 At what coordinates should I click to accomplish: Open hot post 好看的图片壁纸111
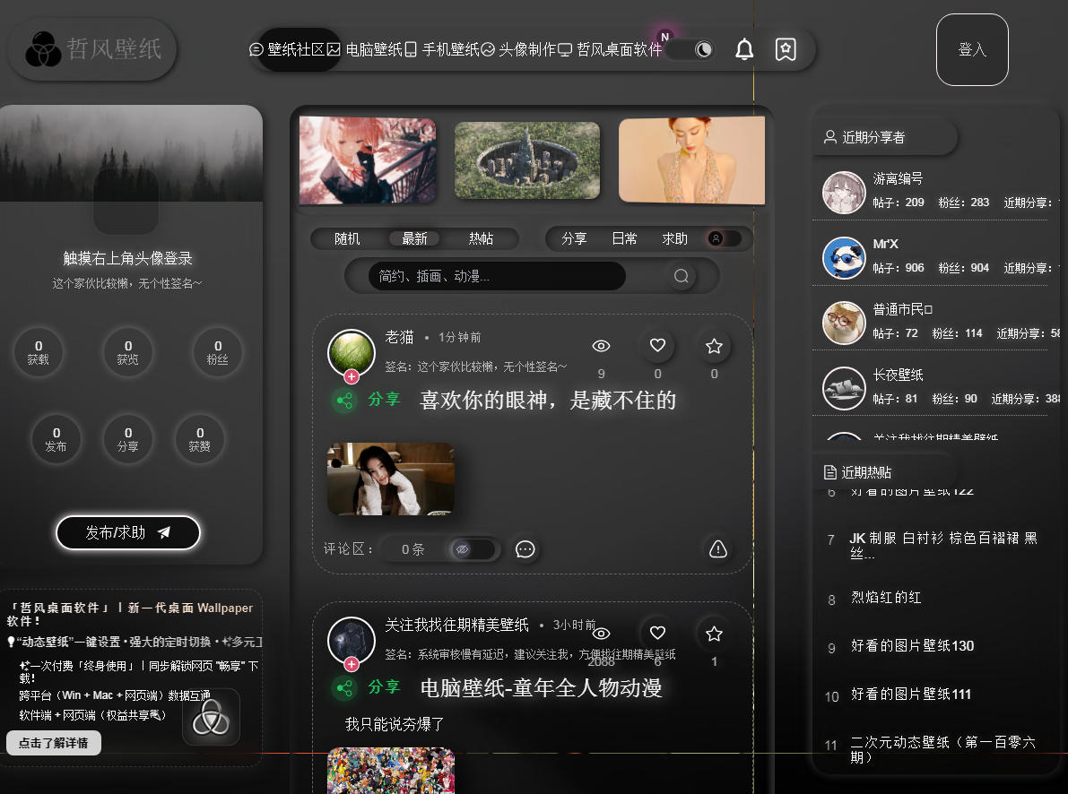(911, 694)
